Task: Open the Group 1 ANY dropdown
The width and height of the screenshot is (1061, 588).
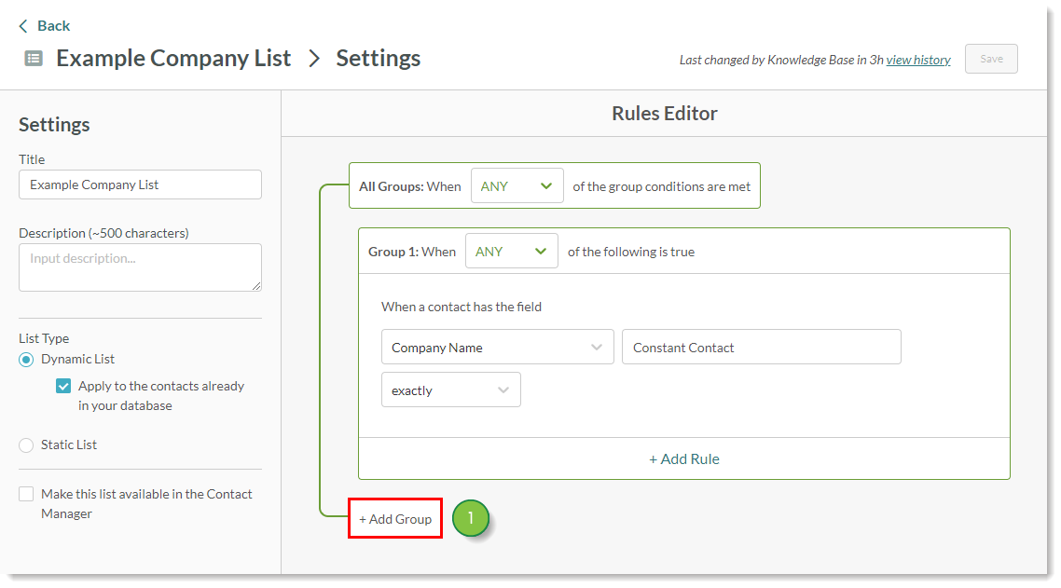Action: (511, 251)
